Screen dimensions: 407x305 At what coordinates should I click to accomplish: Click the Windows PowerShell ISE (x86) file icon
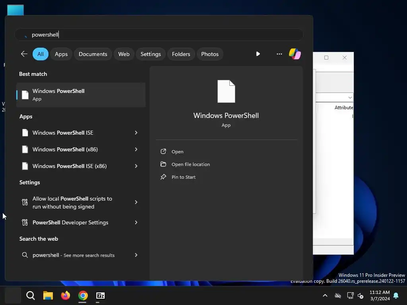25,166
